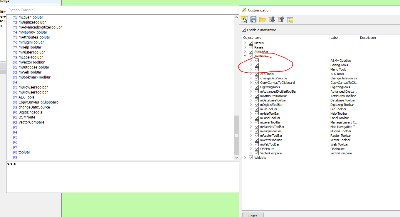Click console line 85 'mBrowserToolbar'

coord(33,87)
